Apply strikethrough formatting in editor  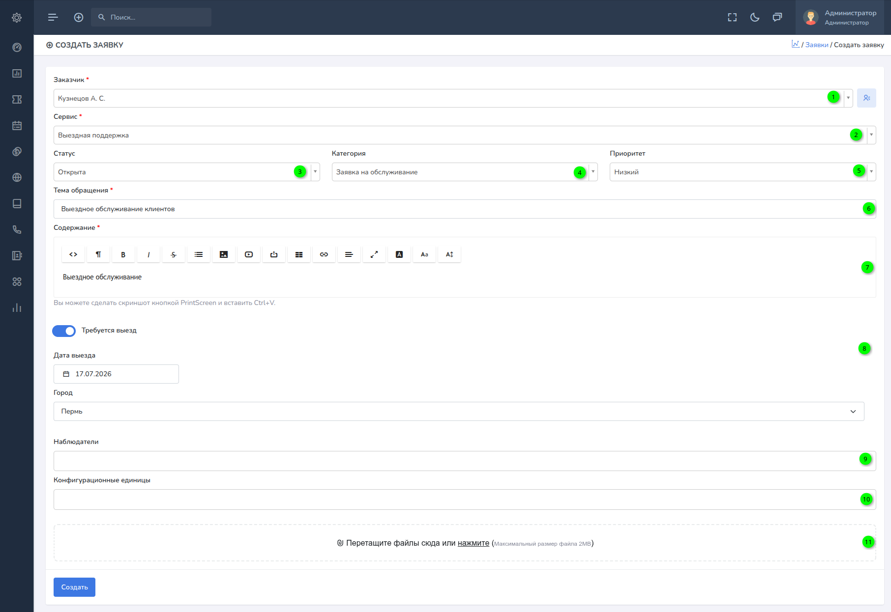pos(174,254)
